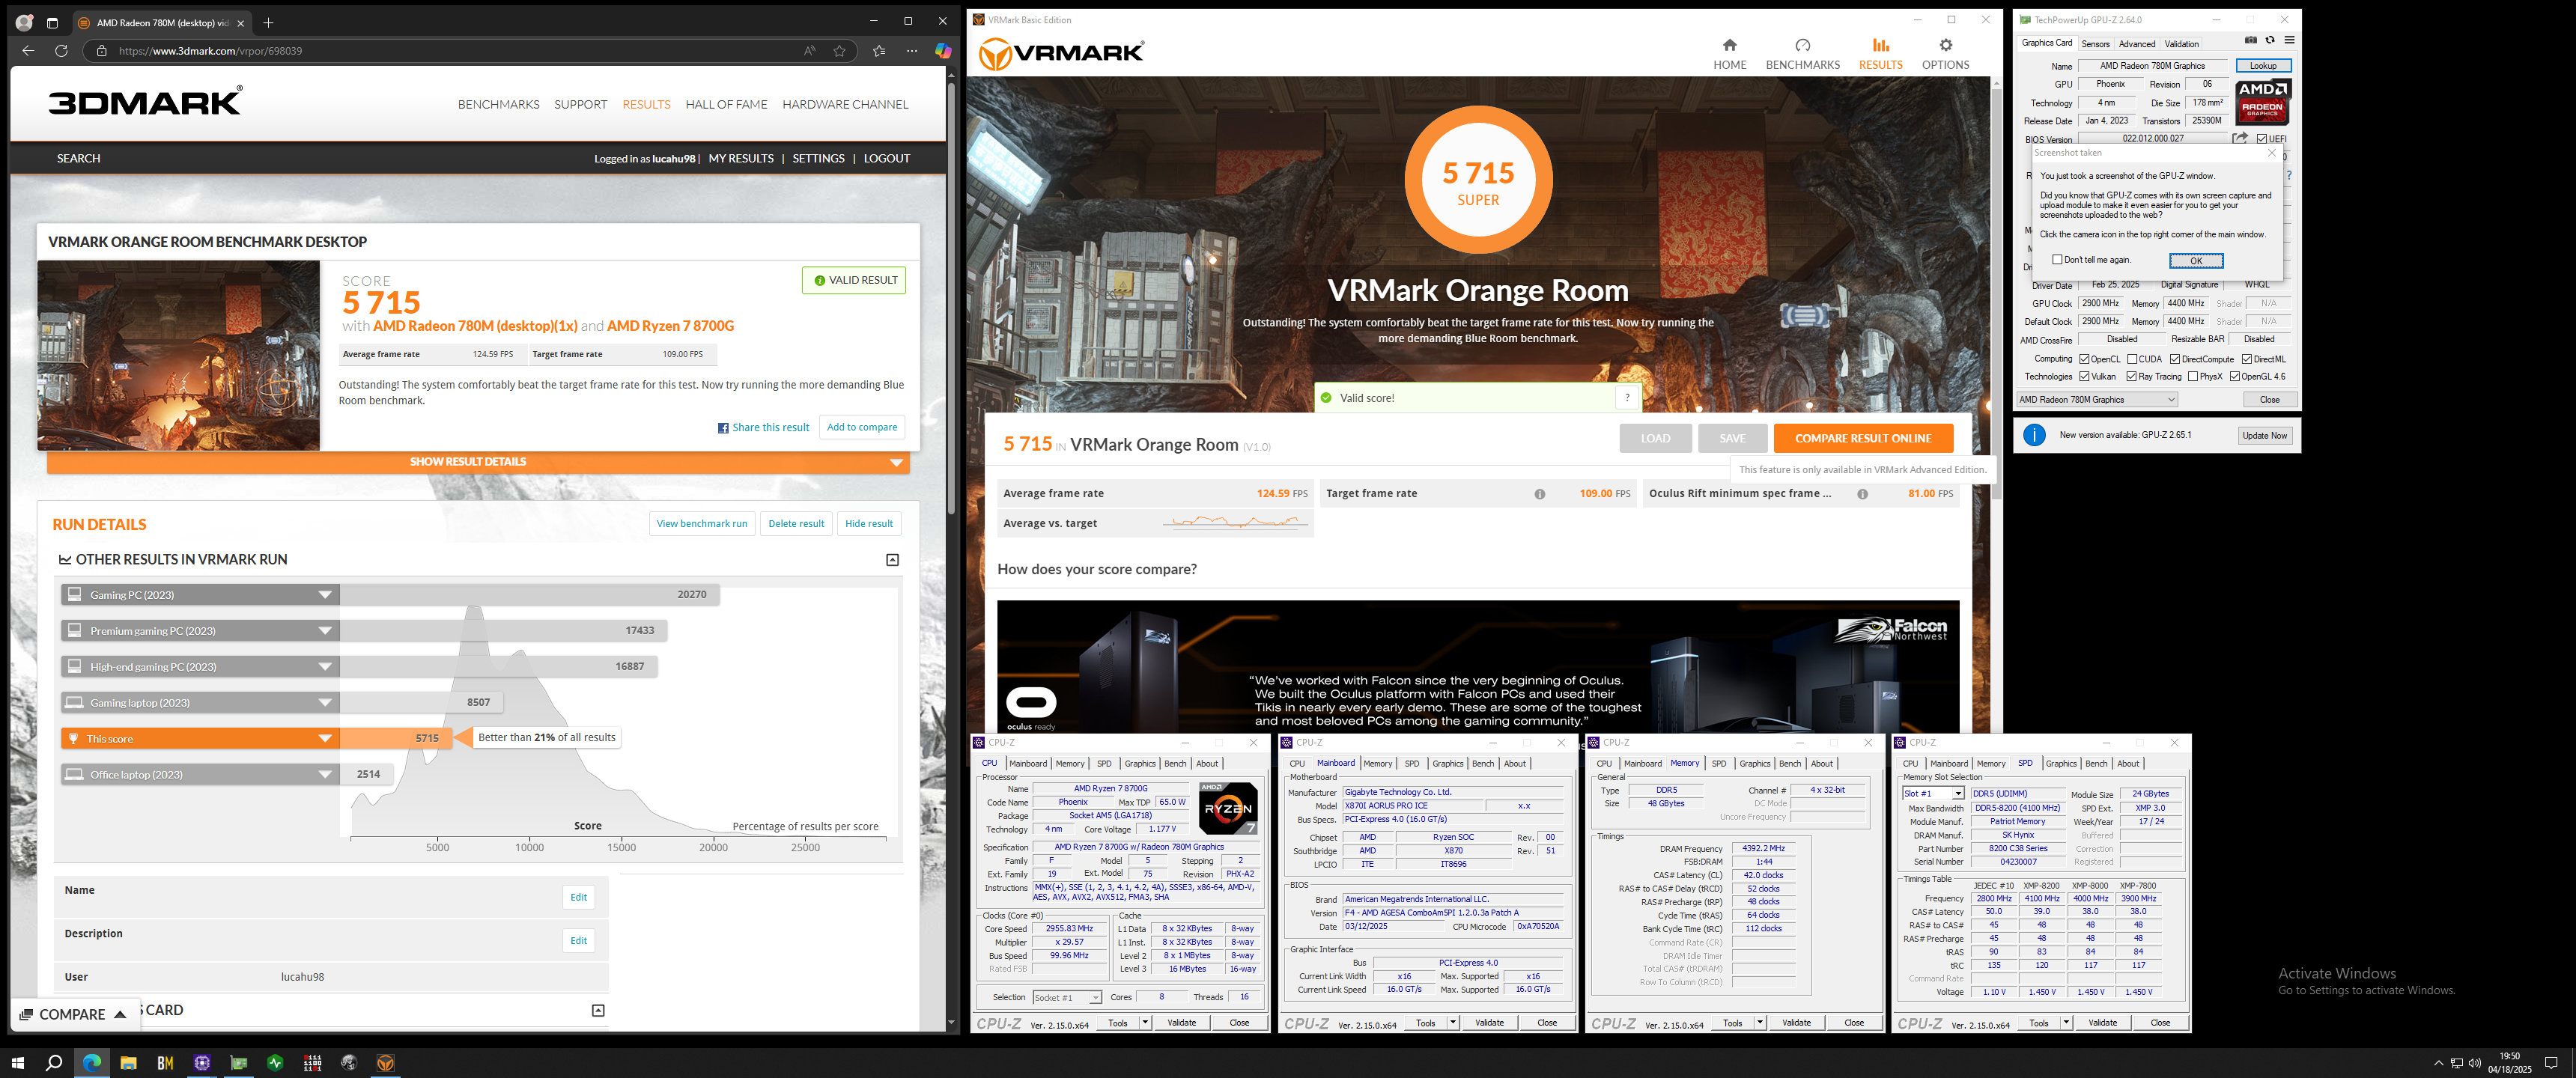2576x1078 pixels.
Task: Click GPU-Z refresh icon
Action: tap(2270, 40)
